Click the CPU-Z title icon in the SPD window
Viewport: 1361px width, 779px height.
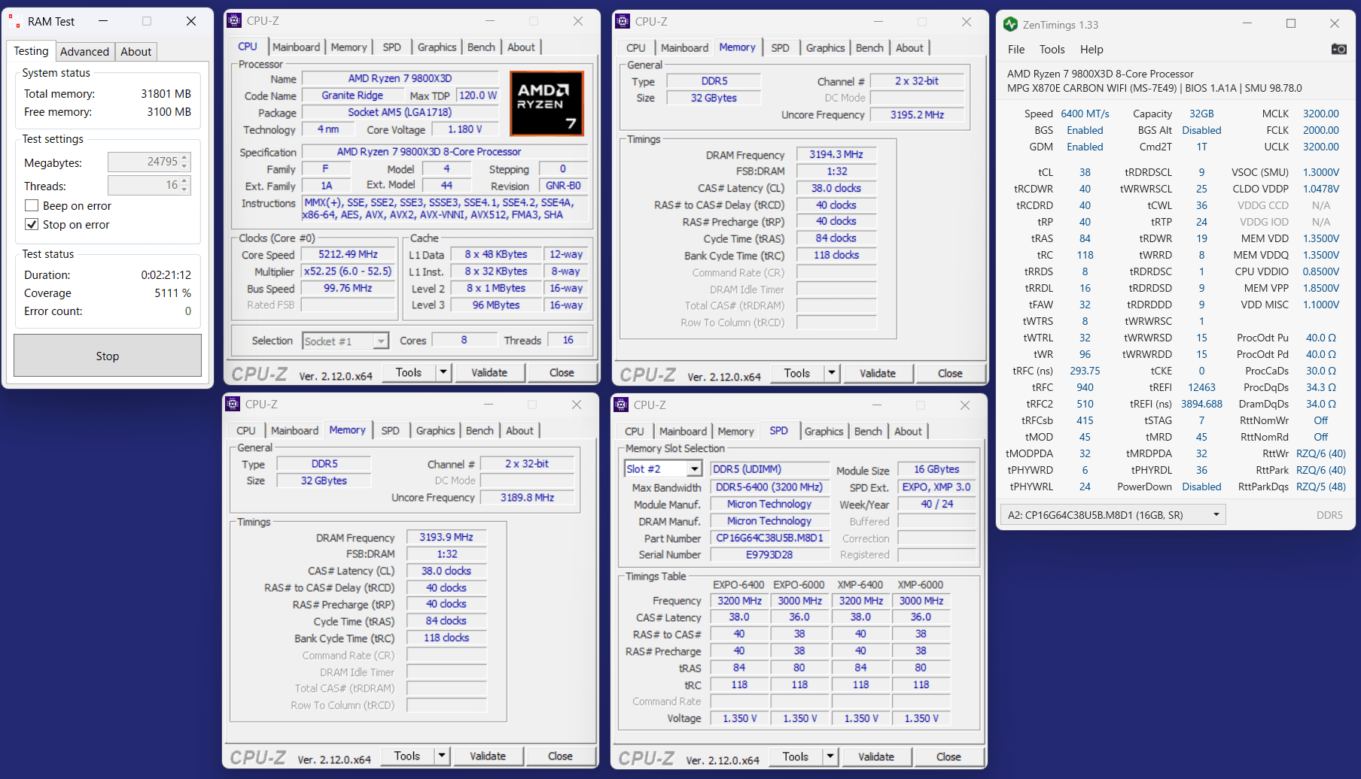621,405
